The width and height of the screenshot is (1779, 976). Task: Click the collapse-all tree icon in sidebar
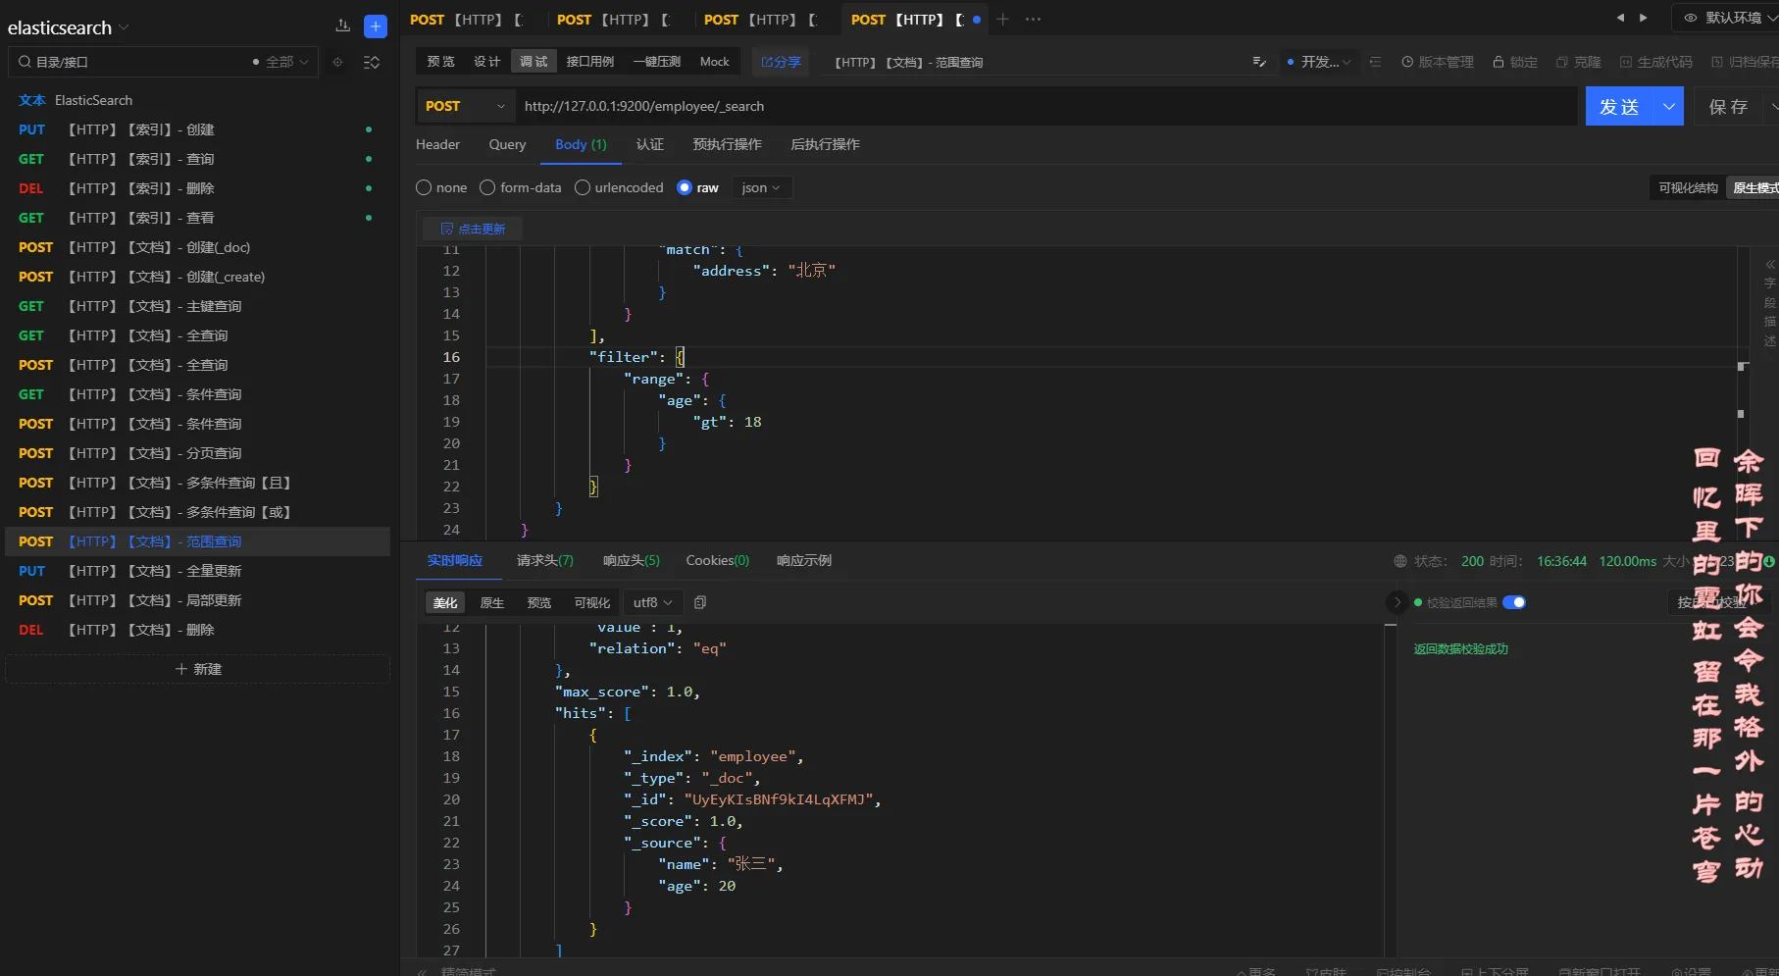(x=372, y=62)
